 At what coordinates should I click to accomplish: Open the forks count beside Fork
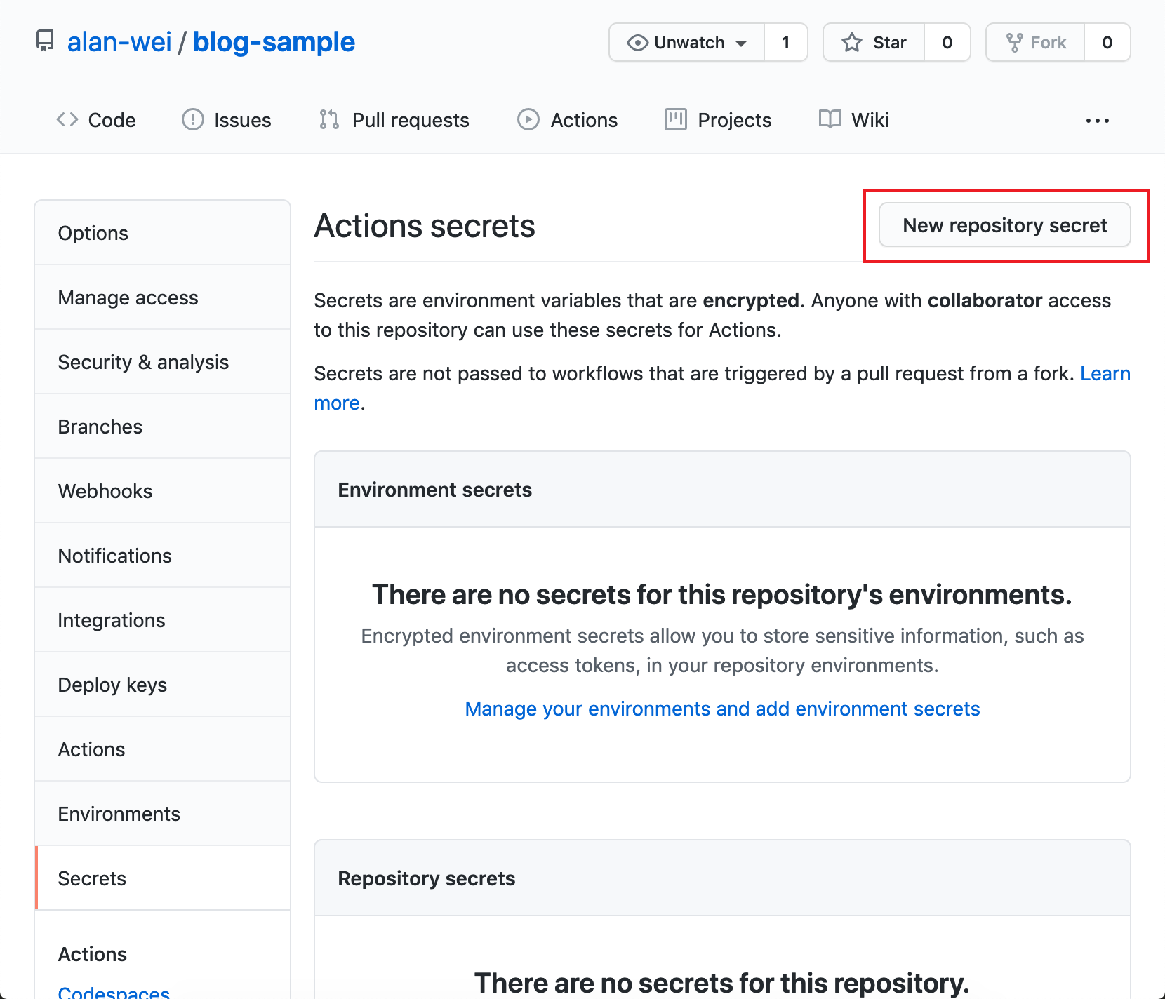pos(1107,43)
